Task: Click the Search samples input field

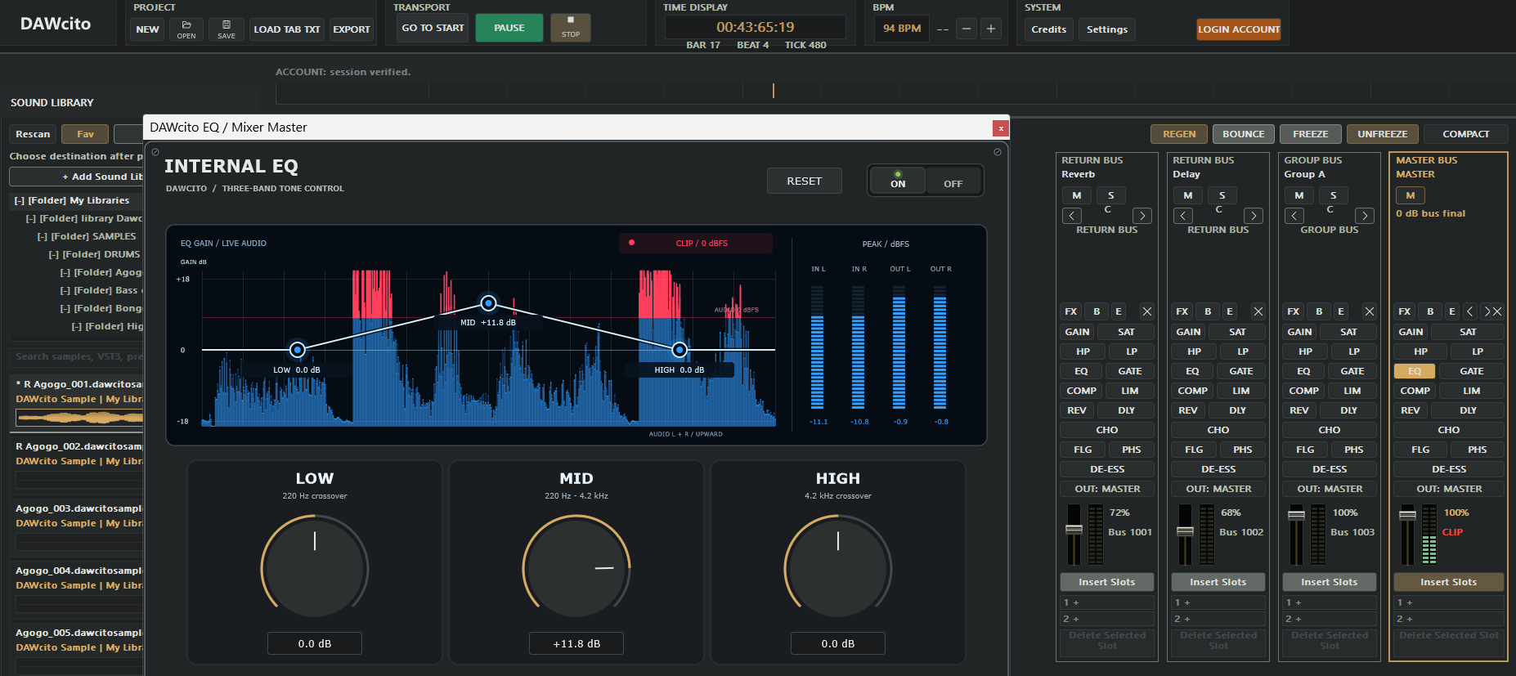Action: [x=78, y=356]
